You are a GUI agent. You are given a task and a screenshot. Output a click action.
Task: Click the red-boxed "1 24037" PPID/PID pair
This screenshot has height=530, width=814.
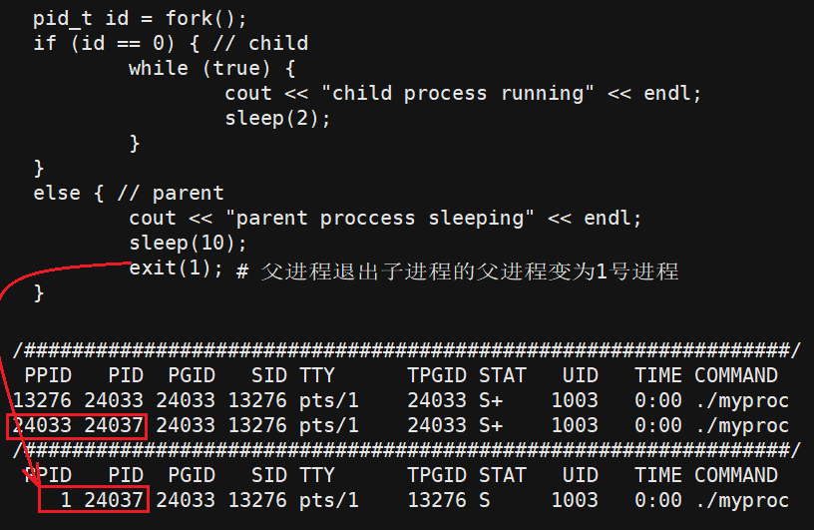94,500
